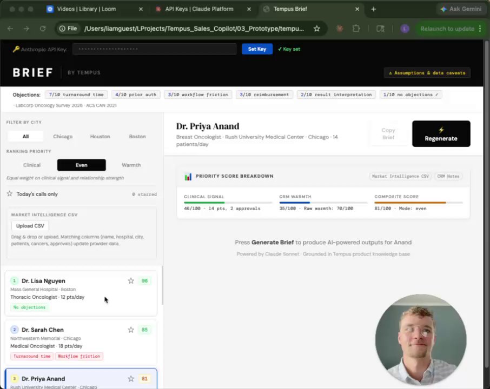Filter providers by All cities
490x389 pixels.
pos(25,137)
